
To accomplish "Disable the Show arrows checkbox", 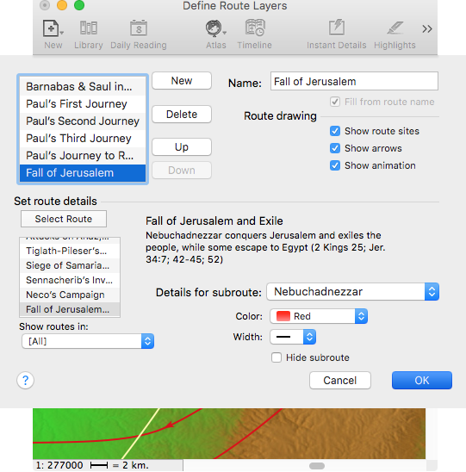I will coord(335,148).
